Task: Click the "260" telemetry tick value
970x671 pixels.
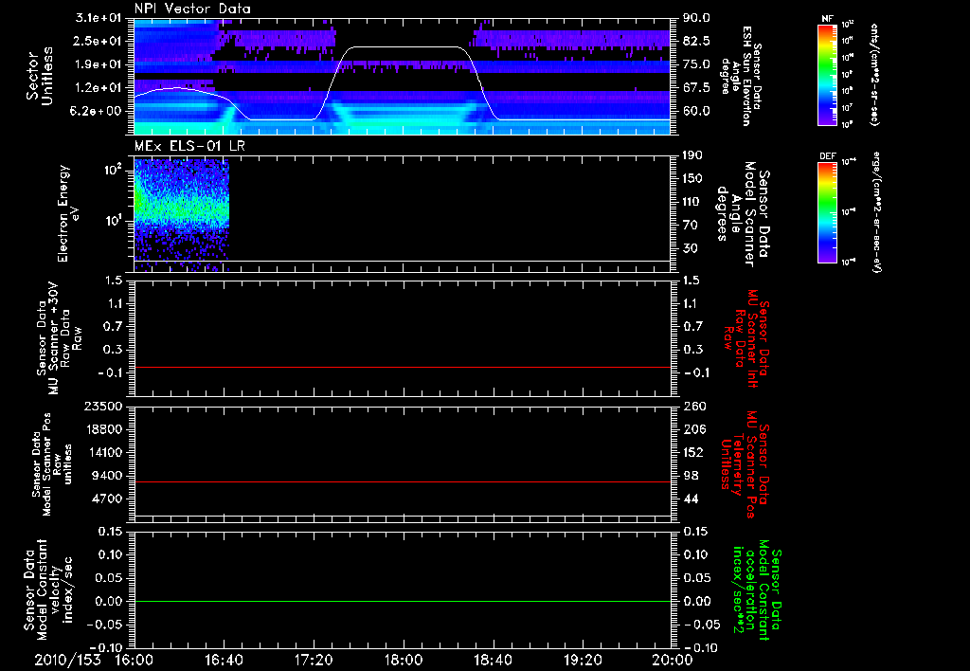Action: tap(693, 406)
